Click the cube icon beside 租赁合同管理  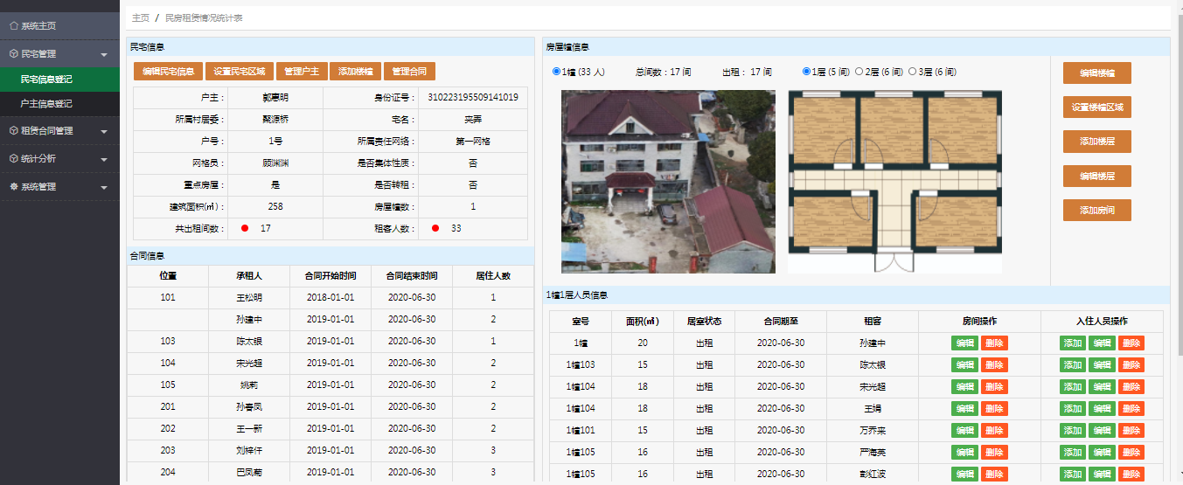click(x=13, y=131)
